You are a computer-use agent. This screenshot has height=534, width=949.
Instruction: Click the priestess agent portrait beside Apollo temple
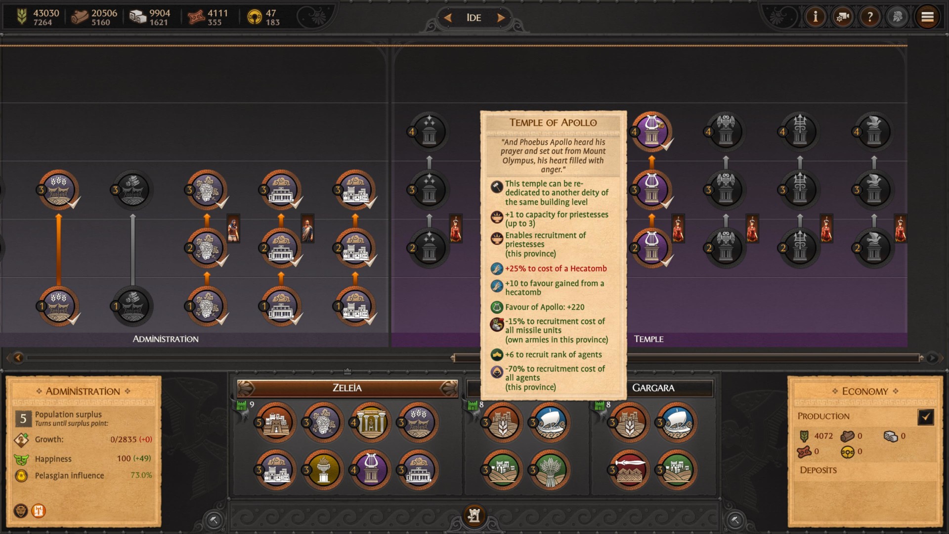[678, 229]
